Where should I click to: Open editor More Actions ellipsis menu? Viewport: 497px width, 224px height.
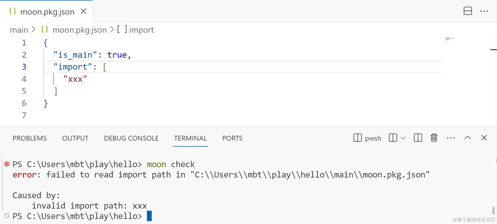pyautogui.click(x=484, y=11)
